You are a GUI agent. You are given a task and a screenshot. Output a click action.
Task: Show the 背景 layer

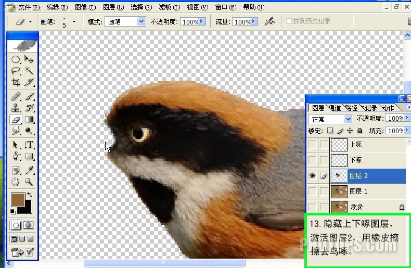coord(312,207)
